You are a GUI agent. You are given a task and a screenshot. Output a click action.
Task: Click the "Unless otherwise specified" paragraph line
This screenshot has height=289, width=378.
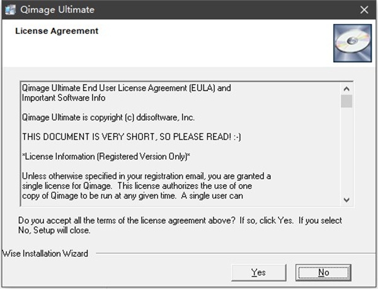(146, 175)
